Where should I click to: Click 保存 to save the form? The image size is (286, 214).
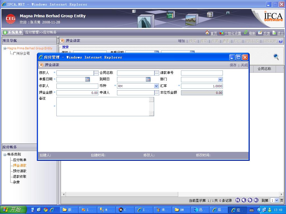point(233,65)
